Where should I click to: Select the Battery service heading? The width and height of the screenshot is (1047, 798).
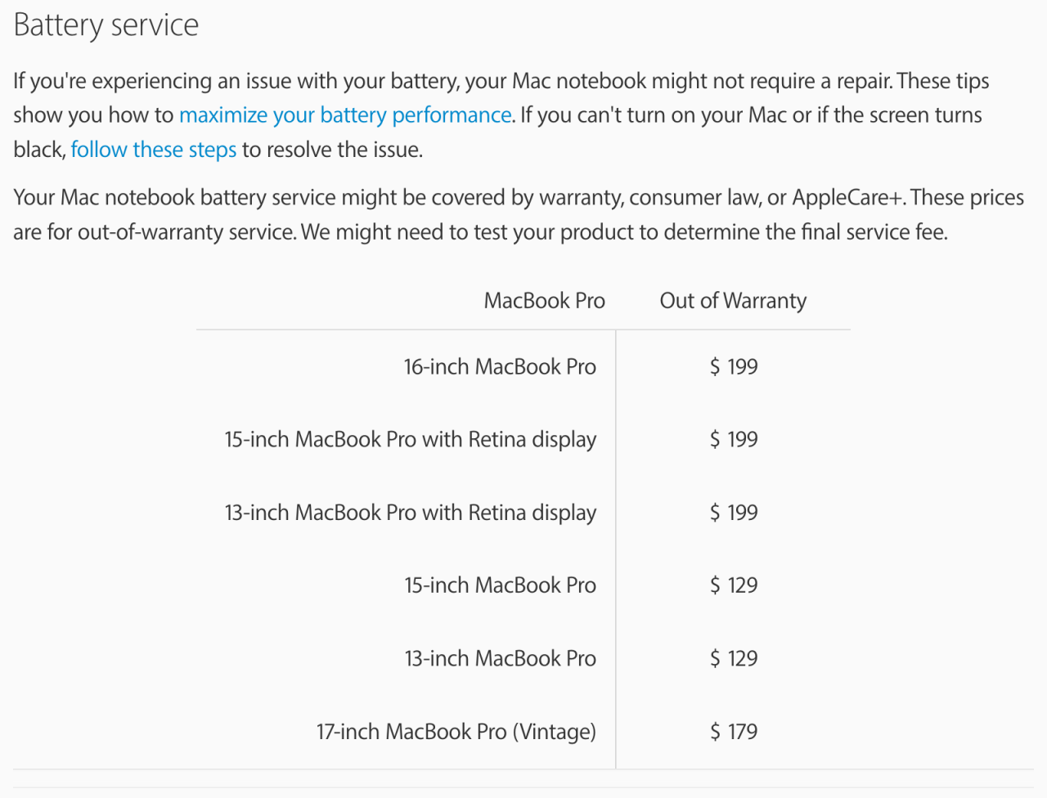coord(106,25)
